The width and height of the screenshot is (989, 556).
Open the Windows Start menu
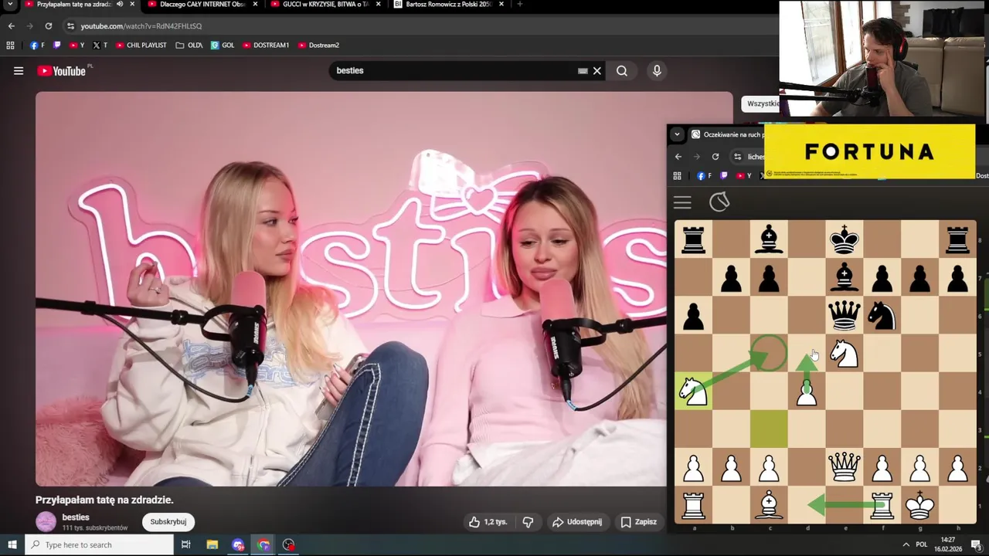click(12, 544)
